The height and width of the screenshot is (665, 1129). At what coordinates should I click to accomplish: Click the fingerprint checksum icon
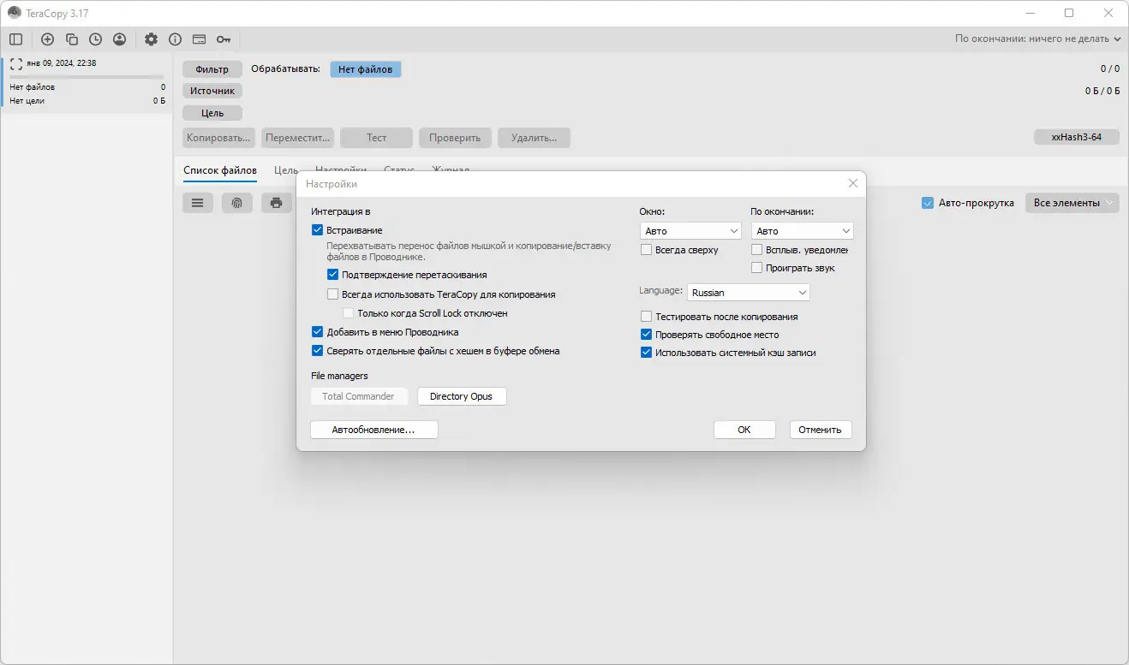coord(237,203)
